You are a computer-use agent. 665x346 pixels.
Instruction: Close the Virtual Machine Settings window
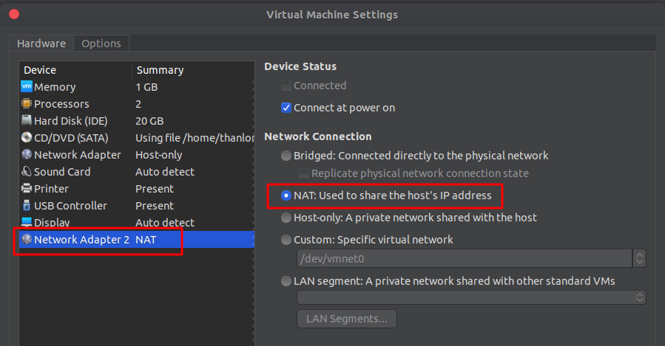point(14,14)
